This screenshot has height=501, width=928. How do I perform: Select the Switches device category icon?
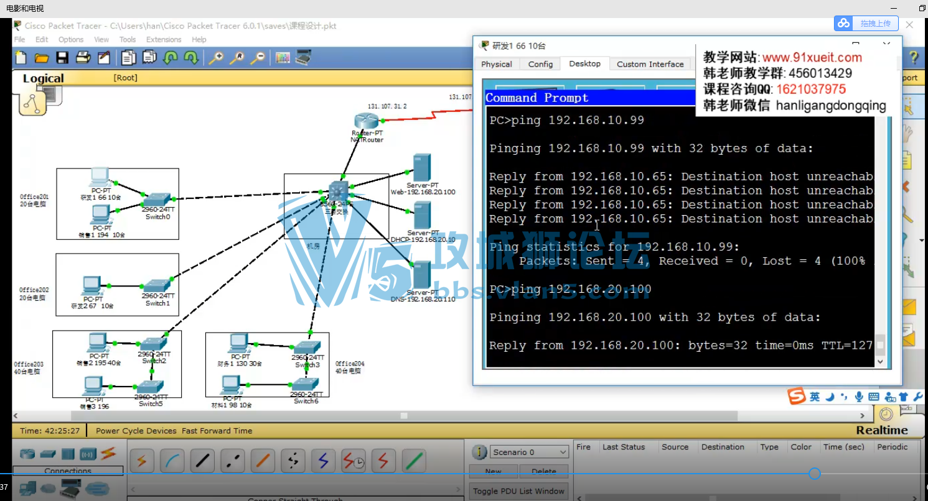pyautogui.click(x=49, y=454)
